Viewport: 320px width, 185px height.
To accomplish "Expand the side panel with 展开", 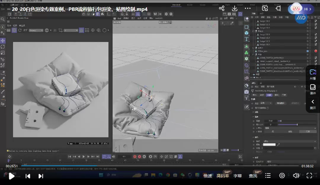I will pos(313,104).
